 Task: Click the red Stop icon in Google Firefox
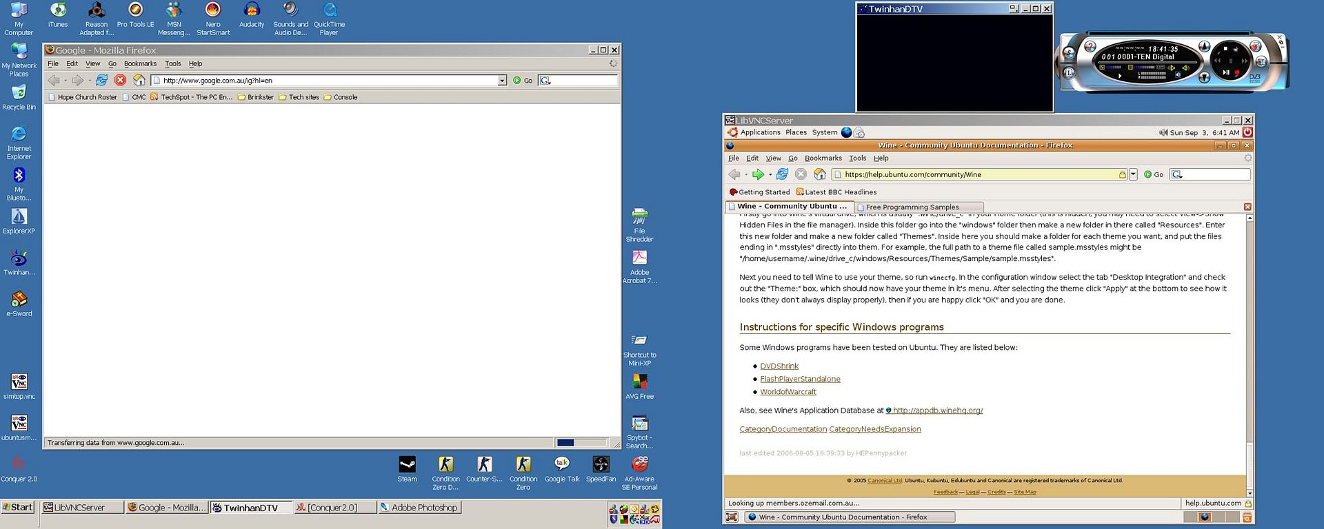point(120,80)
